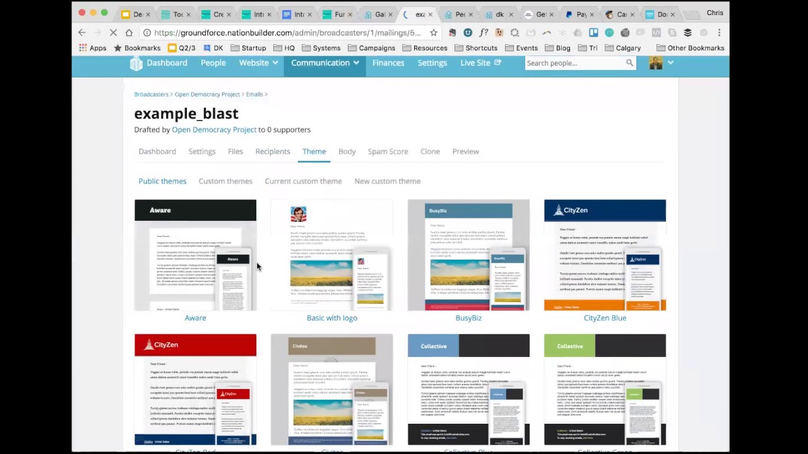The height and width of the screenshot is (454, 808).
Task: Show Custom themes
Action: [x=225, y=181]
